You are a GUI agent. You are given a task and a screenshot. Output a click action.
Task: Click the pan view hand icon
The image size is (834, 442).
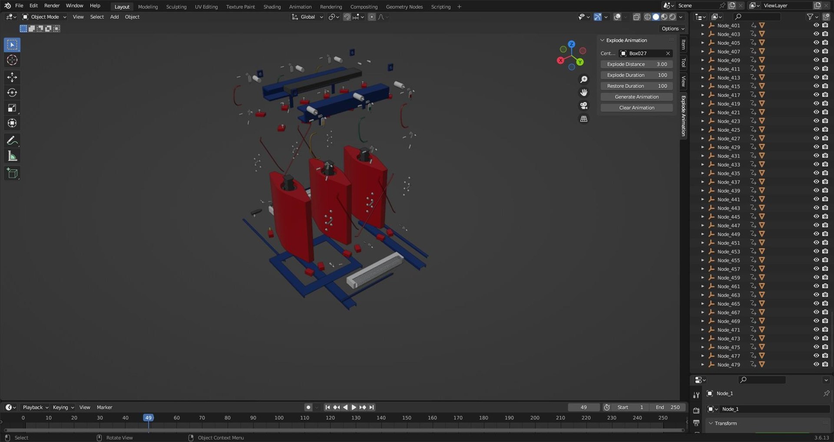[584, 93]
